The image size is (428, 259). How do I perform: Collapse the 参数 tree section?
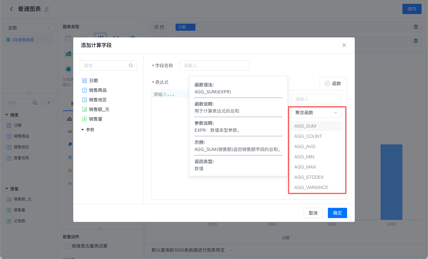click(83, 130)
